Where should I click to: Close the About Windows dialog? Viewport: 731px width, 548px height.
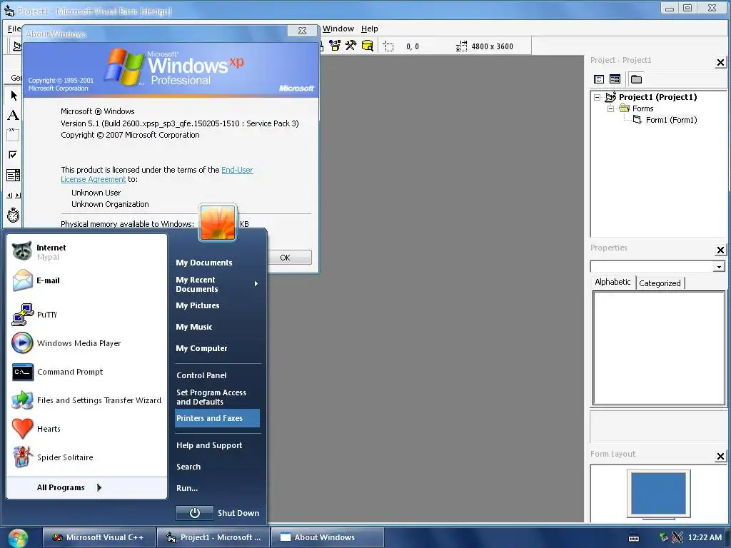[302, 31]
